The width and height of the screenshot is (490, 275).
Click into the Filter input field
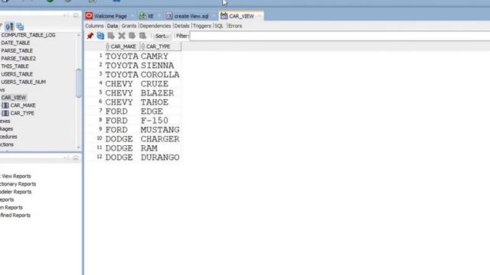coord(340,36)
